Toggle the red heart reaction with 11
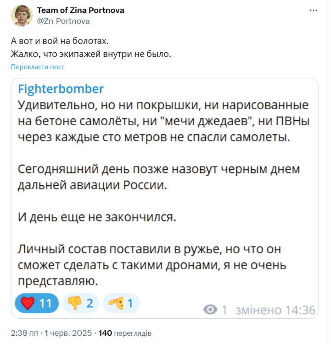 pyautogui.click(x=37, y=303)
